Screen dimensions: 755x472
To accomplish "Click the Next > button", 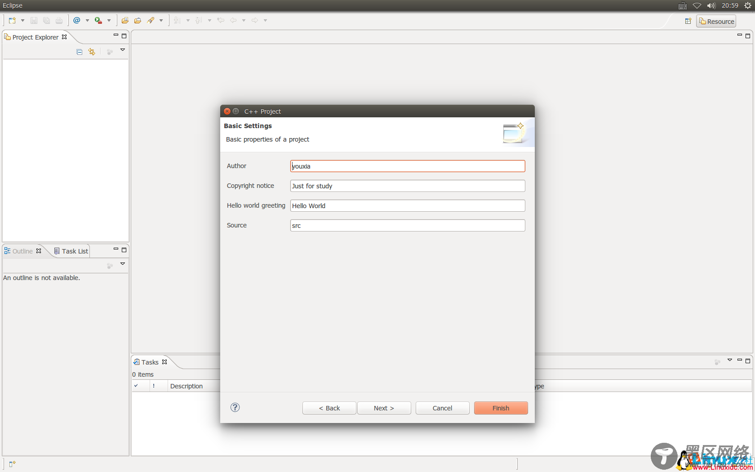I will (384, 408).
